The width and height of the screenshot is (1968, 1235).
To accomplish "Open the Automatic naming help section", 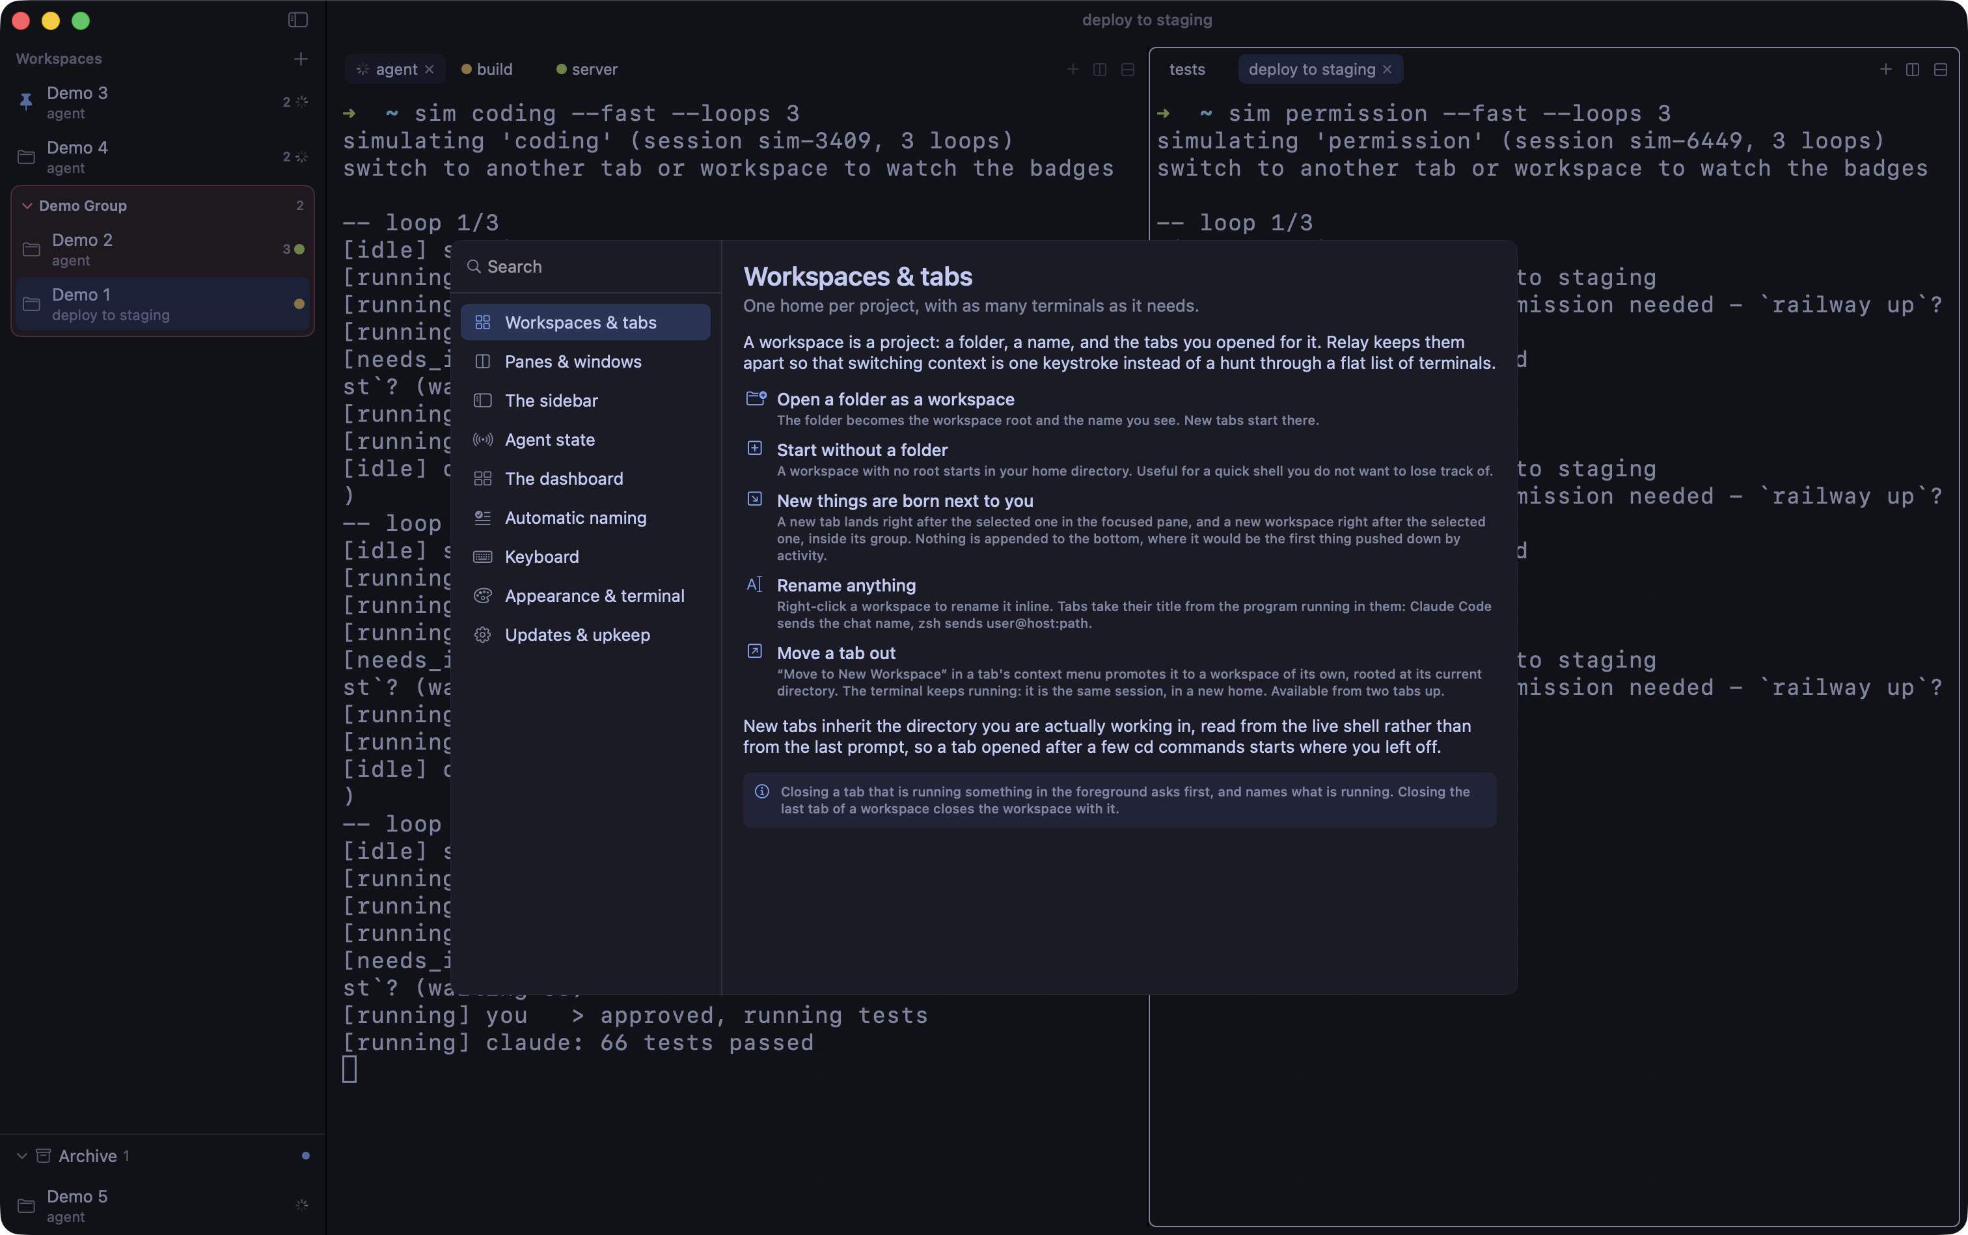I will (x=585, y=518).
